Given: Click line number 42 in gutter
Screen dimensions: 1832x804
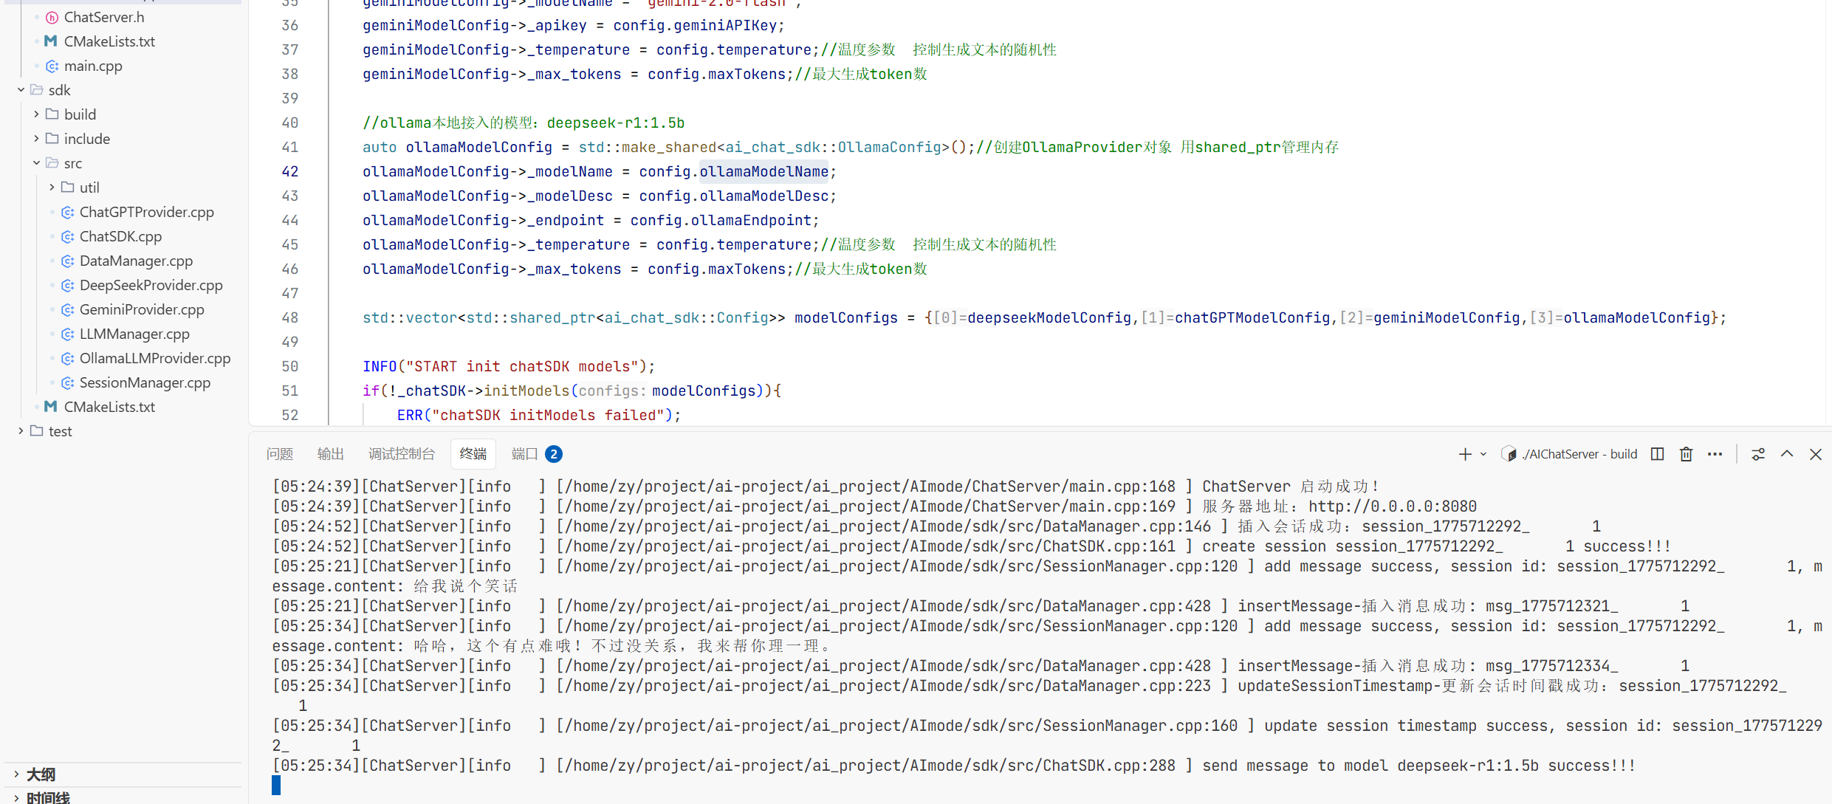Looking at the screenshot, I should (290, 171).
